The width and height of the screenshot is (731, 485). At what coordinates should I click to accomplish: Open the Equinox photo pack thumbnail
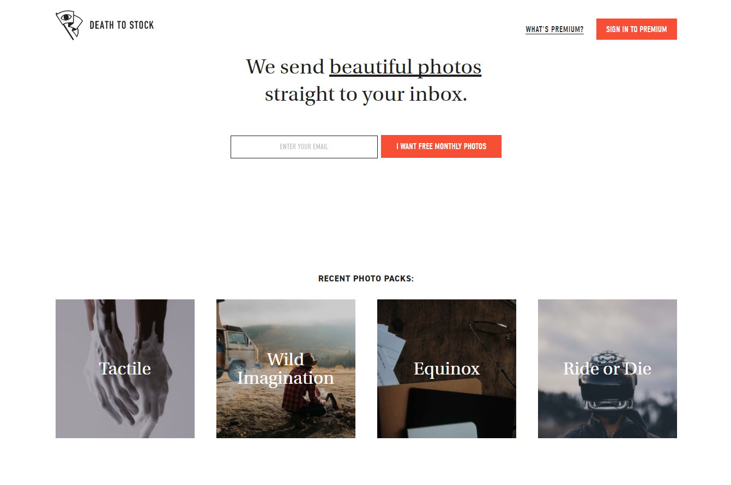click(446, 369)
